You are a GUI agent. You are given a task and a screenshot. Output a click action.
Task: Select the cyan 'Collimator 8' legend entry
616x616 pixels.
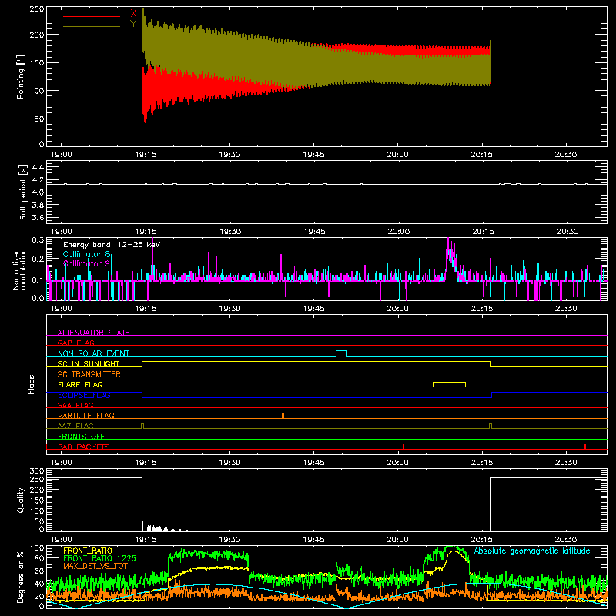pos(86,254)
